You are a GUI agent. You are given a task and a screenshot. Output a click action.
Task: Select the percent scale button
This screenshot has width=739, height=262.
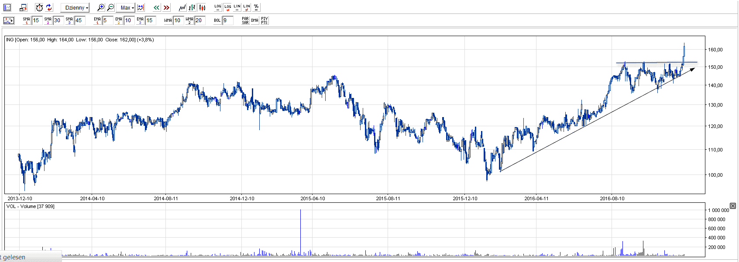coord(256,7)
